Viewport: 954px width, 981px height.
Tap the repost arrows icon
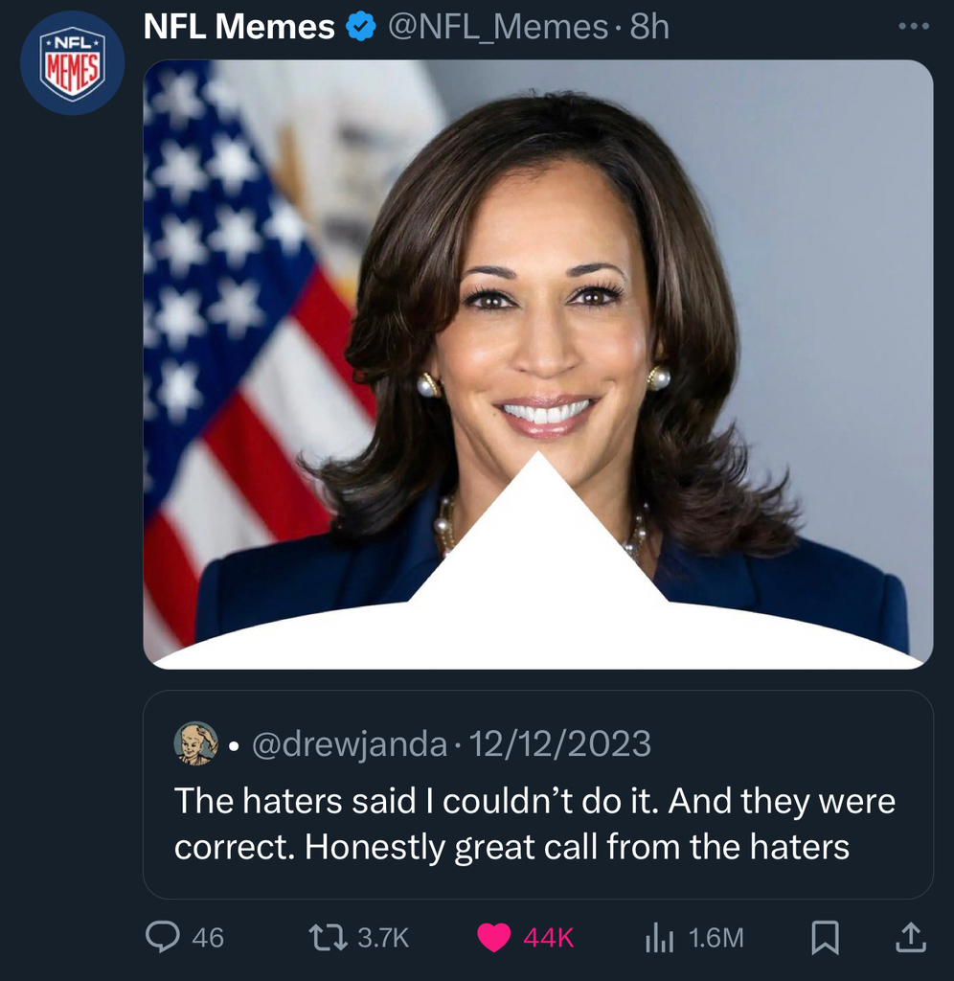329,937
